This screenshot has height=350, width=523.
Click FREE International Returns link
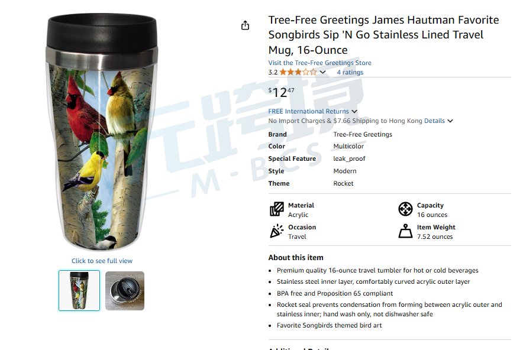point(308,111)
